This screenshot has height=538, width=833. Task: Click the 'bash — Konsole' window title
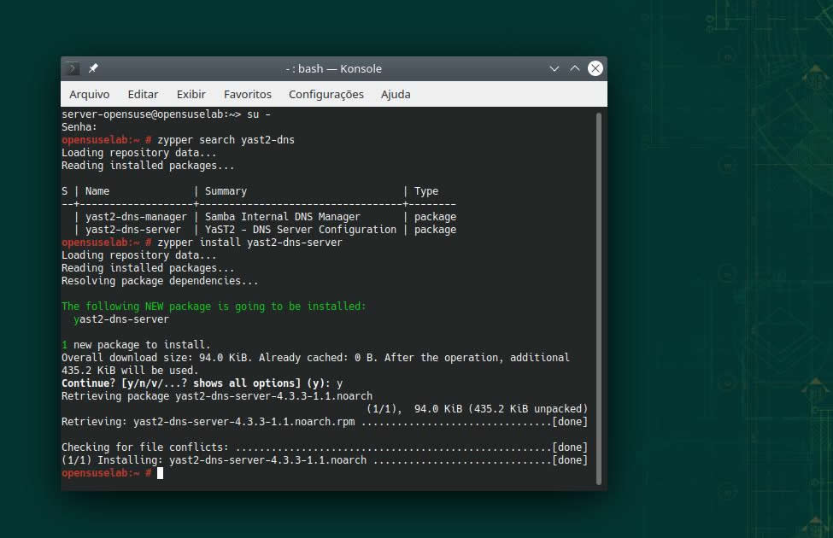333,68
